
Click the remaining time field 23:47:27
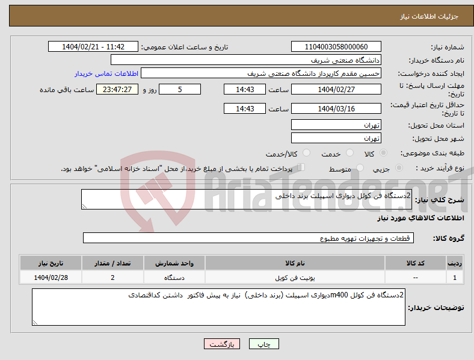click(117, 89)
